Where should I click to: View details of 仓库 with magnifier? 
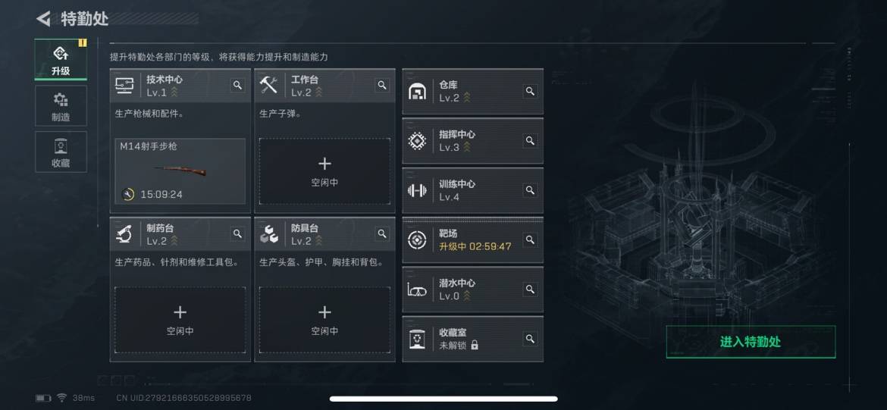pos(530,91)
